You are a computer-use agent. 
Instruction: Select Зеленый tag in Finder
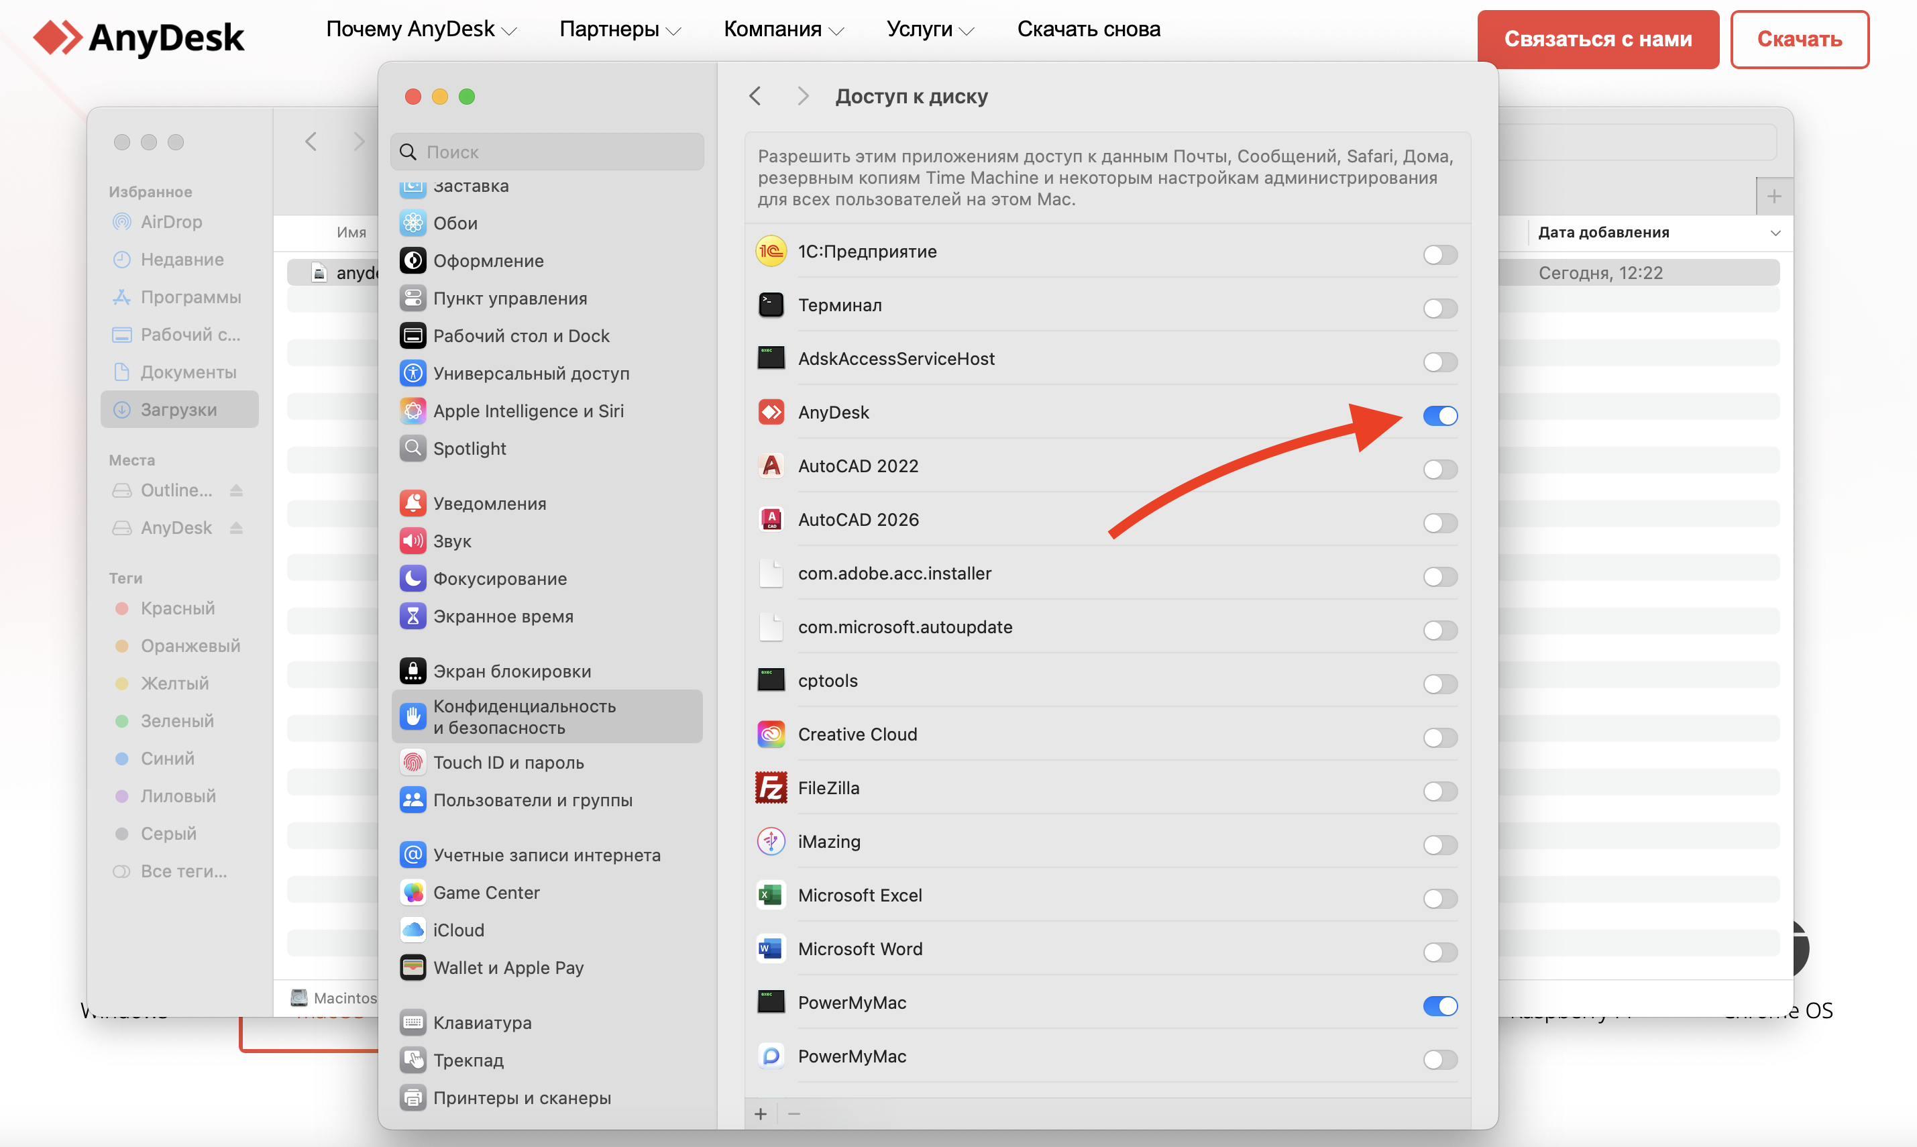coord(179,721)
